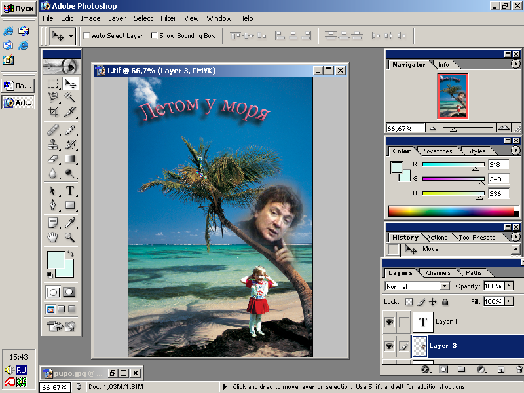Toggle lock all padlock icon
The height and width of the screenshot is (393, 524).
click(x=445, y=302)
